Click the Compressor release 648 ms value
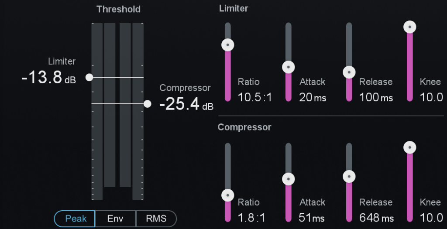The image size is (447, 229). pos(376,217)
